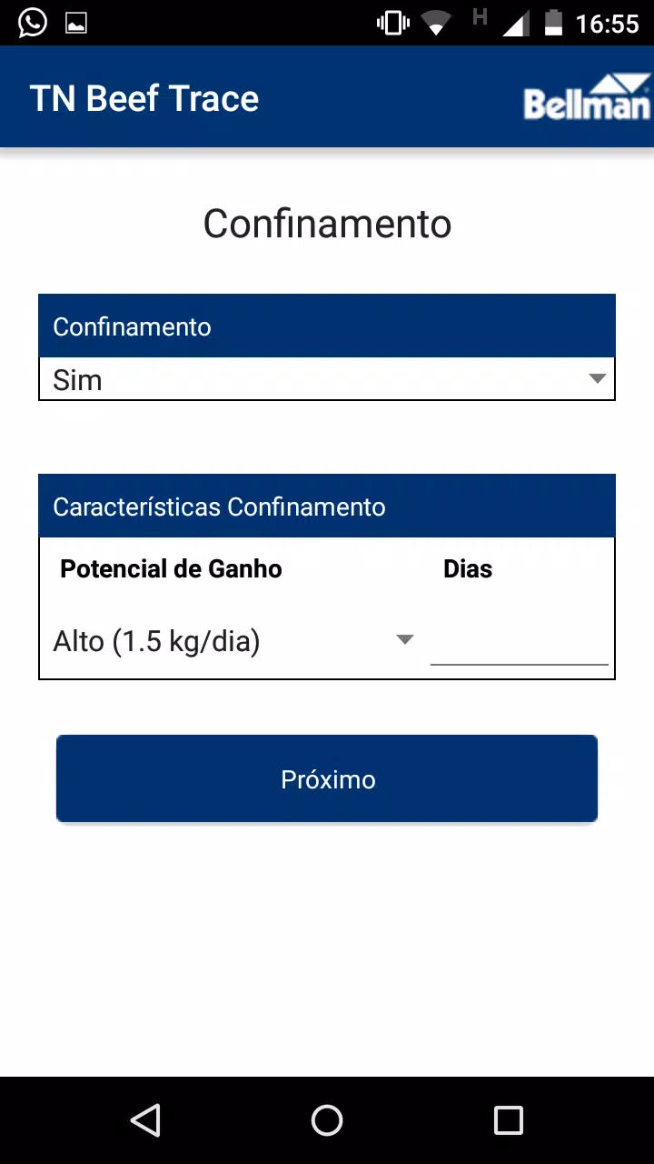Tap the Wi-Fi status icon

point(437,24)
